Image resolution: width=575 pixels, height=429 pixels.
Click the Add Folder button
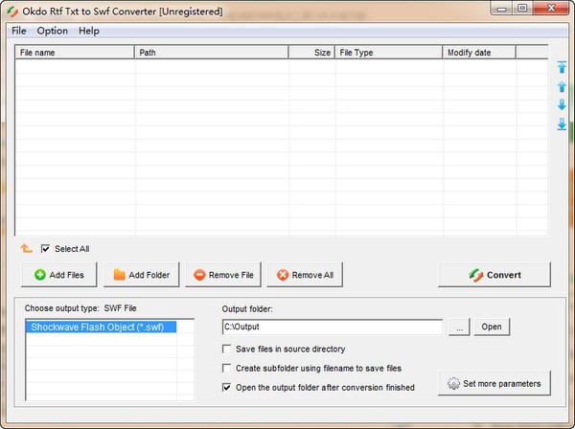pyautogui.click(x=141, y=275)
